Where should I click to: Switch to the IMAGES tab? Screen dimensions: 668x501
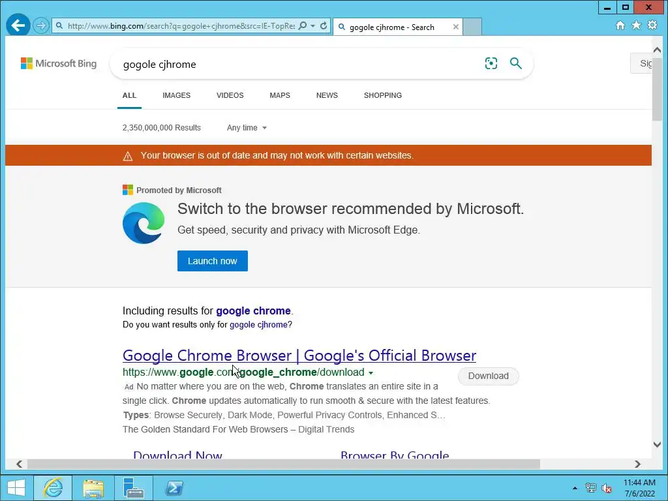[176, 95]
